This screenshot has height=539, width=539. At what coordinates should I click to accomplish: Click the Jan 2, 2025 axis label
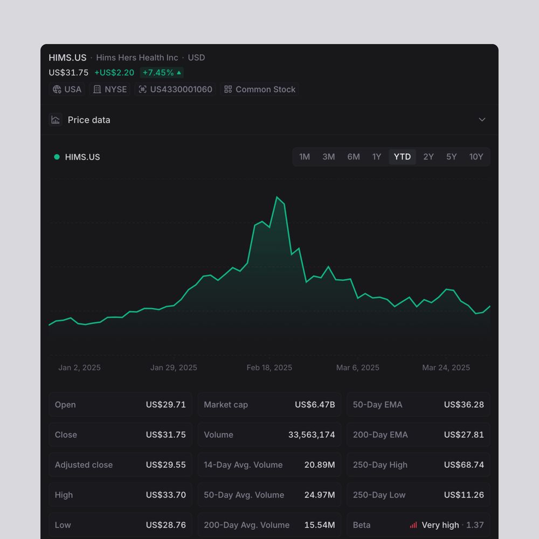[x=79, y=368]
